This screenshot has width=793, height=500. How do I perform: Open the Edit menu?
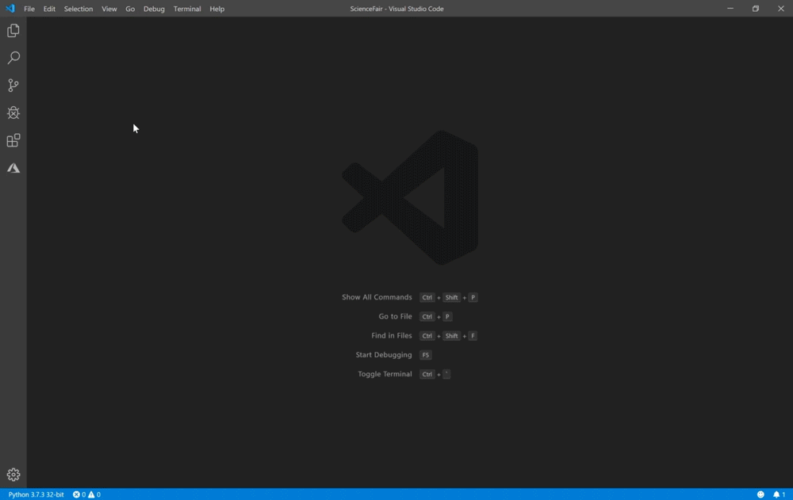tap(49, 9)
